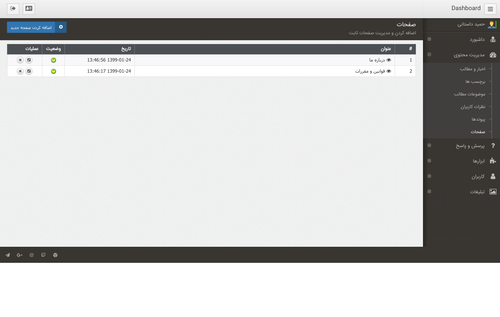Screen dimensions: 500x317
Task: Open 'اخبار و مطالب' submenu item
Action: tap(472, 69)
